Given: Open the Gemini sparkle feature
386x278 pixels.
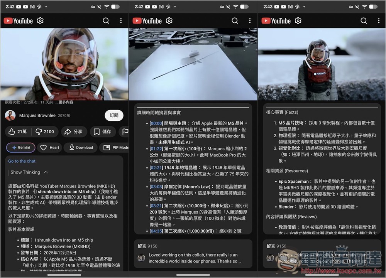Looking at the screenshot, I should pos(20,147).
